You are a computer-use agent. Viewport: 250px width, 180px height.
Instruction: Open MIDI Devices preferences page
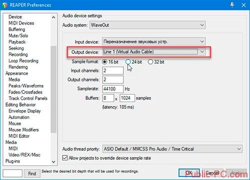click(x=21, y=23)
